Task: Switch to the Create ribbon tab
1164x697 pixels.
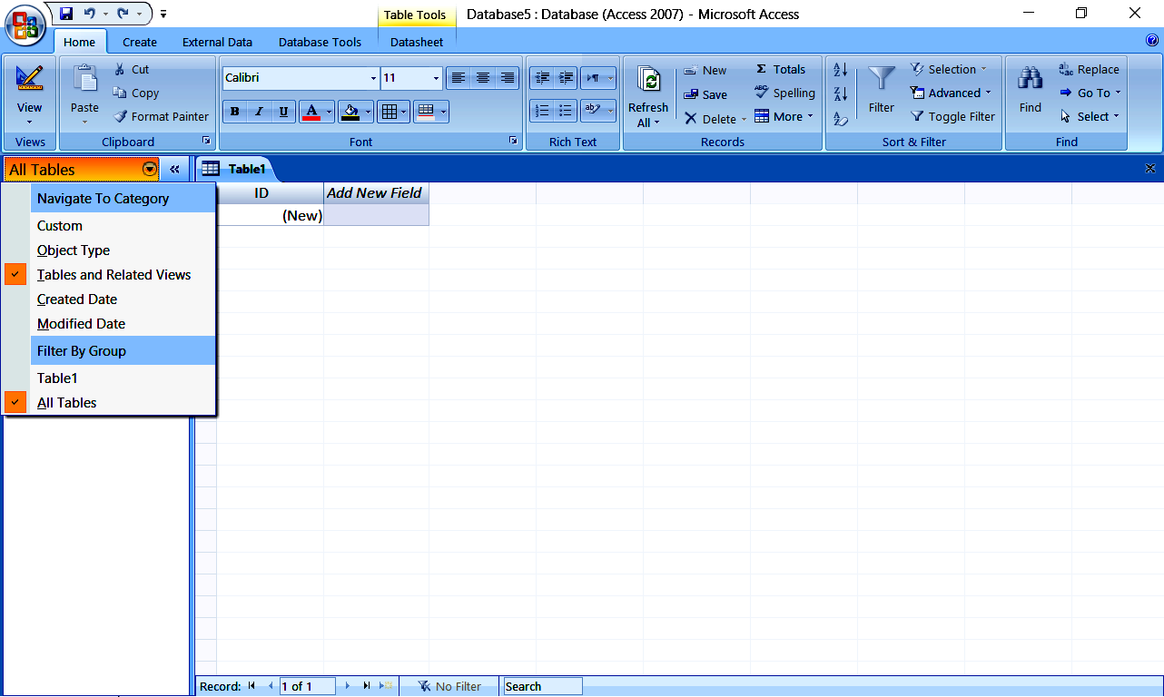Action: (x=139, y=42)
